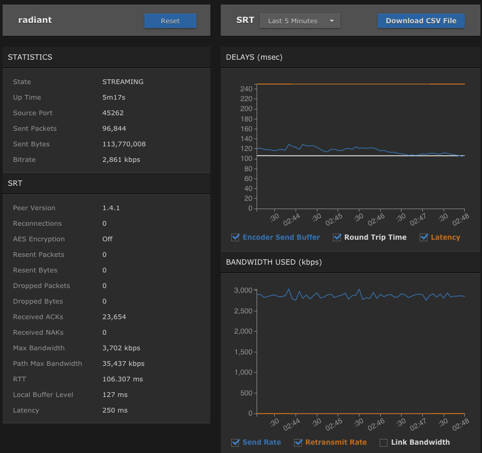The height and width of the screenshot is (453, 482).
Task: Disable the Latency series checkbox
Action: click(x=423, y=237)
